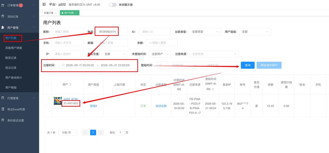
Task: Expand the 代理管理 sidebar menu
Action: click(19, 98)
